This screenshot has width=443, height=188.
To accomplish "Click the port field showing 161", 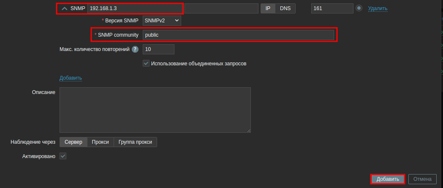I will [x=332, y=8].
